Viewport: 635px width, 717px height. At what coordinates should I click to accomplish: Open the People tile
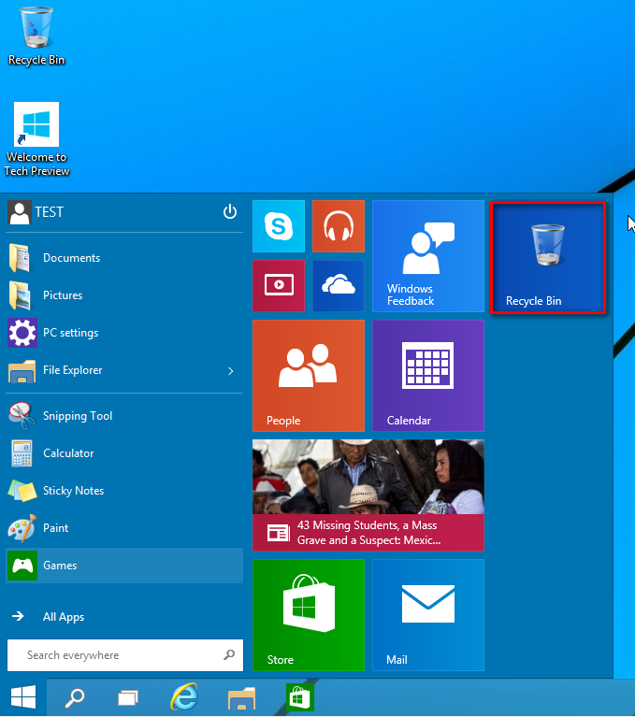(x=309, y=376)
